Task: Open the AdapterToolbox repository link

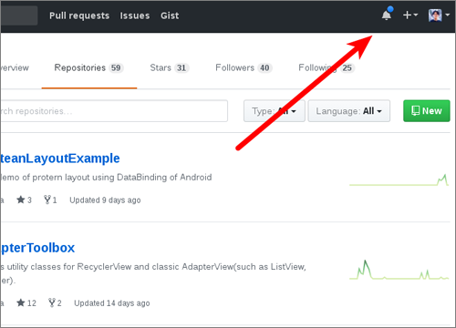Action: click(x=37, y=248)
